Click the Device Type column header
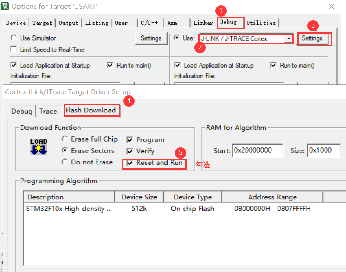The height and width of the screenshot is (272, 346). 193,197
